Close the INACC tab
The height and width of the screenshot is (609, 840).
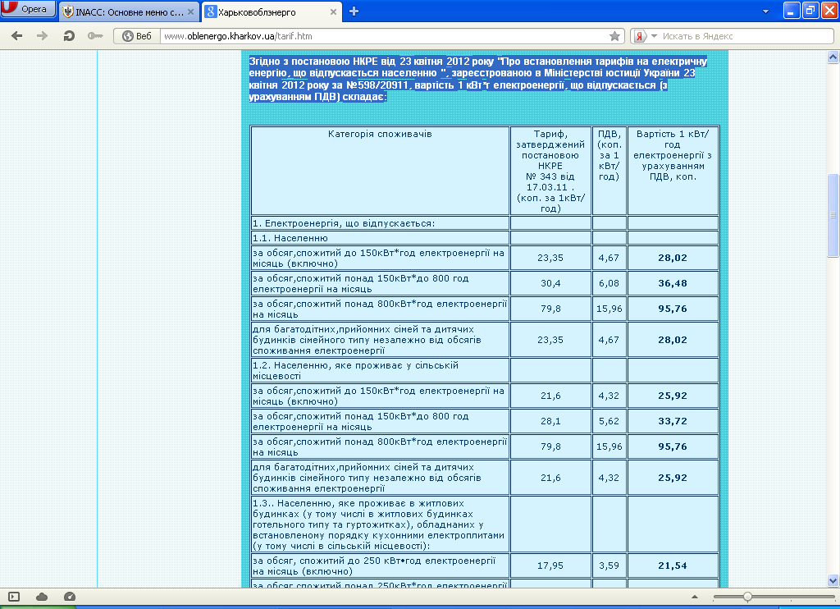tap(190, 11)
